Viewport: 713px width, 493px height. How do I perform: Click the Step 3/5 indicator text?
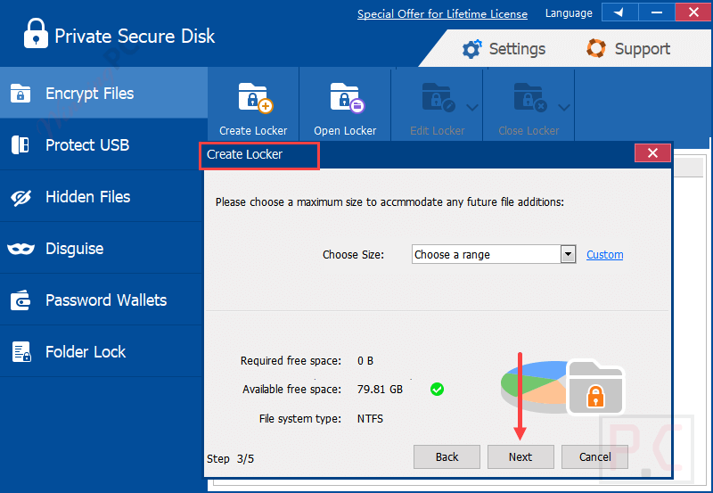(230, 459)
